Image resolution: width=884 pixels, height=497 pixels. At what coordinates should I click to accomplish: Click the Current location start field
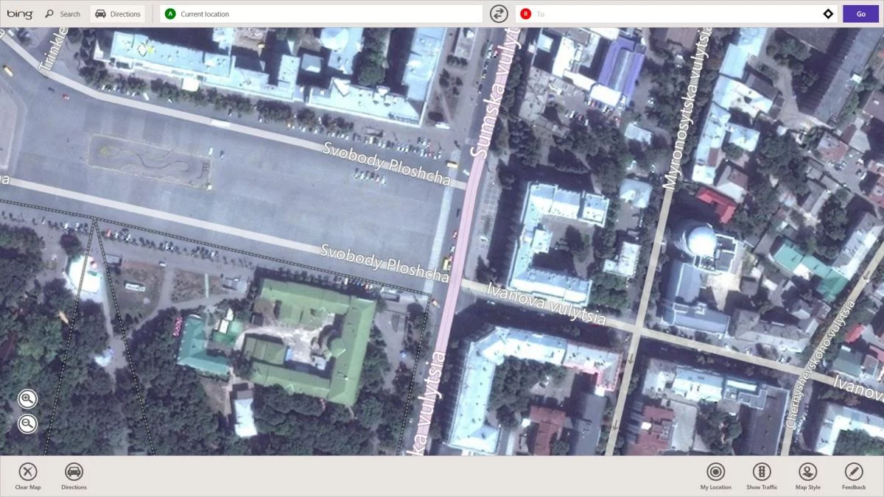[x=321, y=14]
